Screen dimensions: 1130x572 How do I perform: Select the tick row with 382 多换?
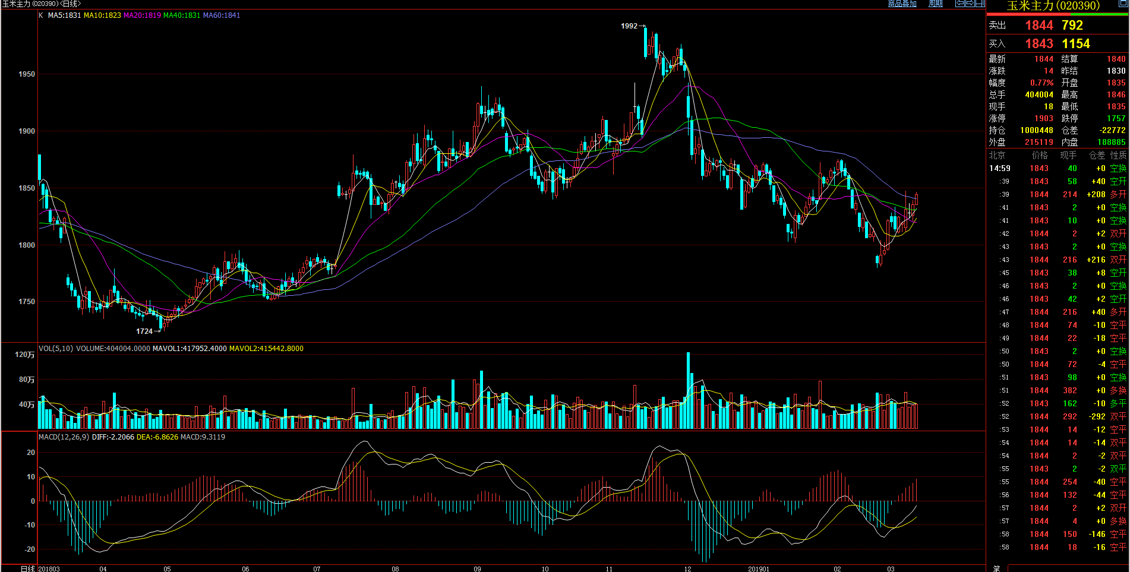[x=1058, y=390]
